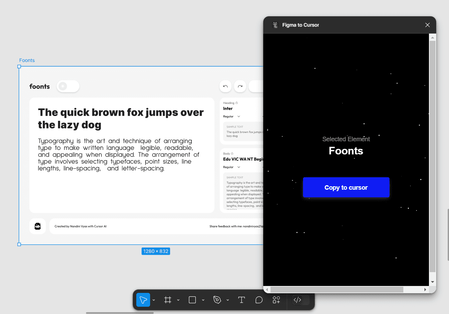
Task: Click the undo arrow icon
Action: pyautogui.click(x=225, y=86)
